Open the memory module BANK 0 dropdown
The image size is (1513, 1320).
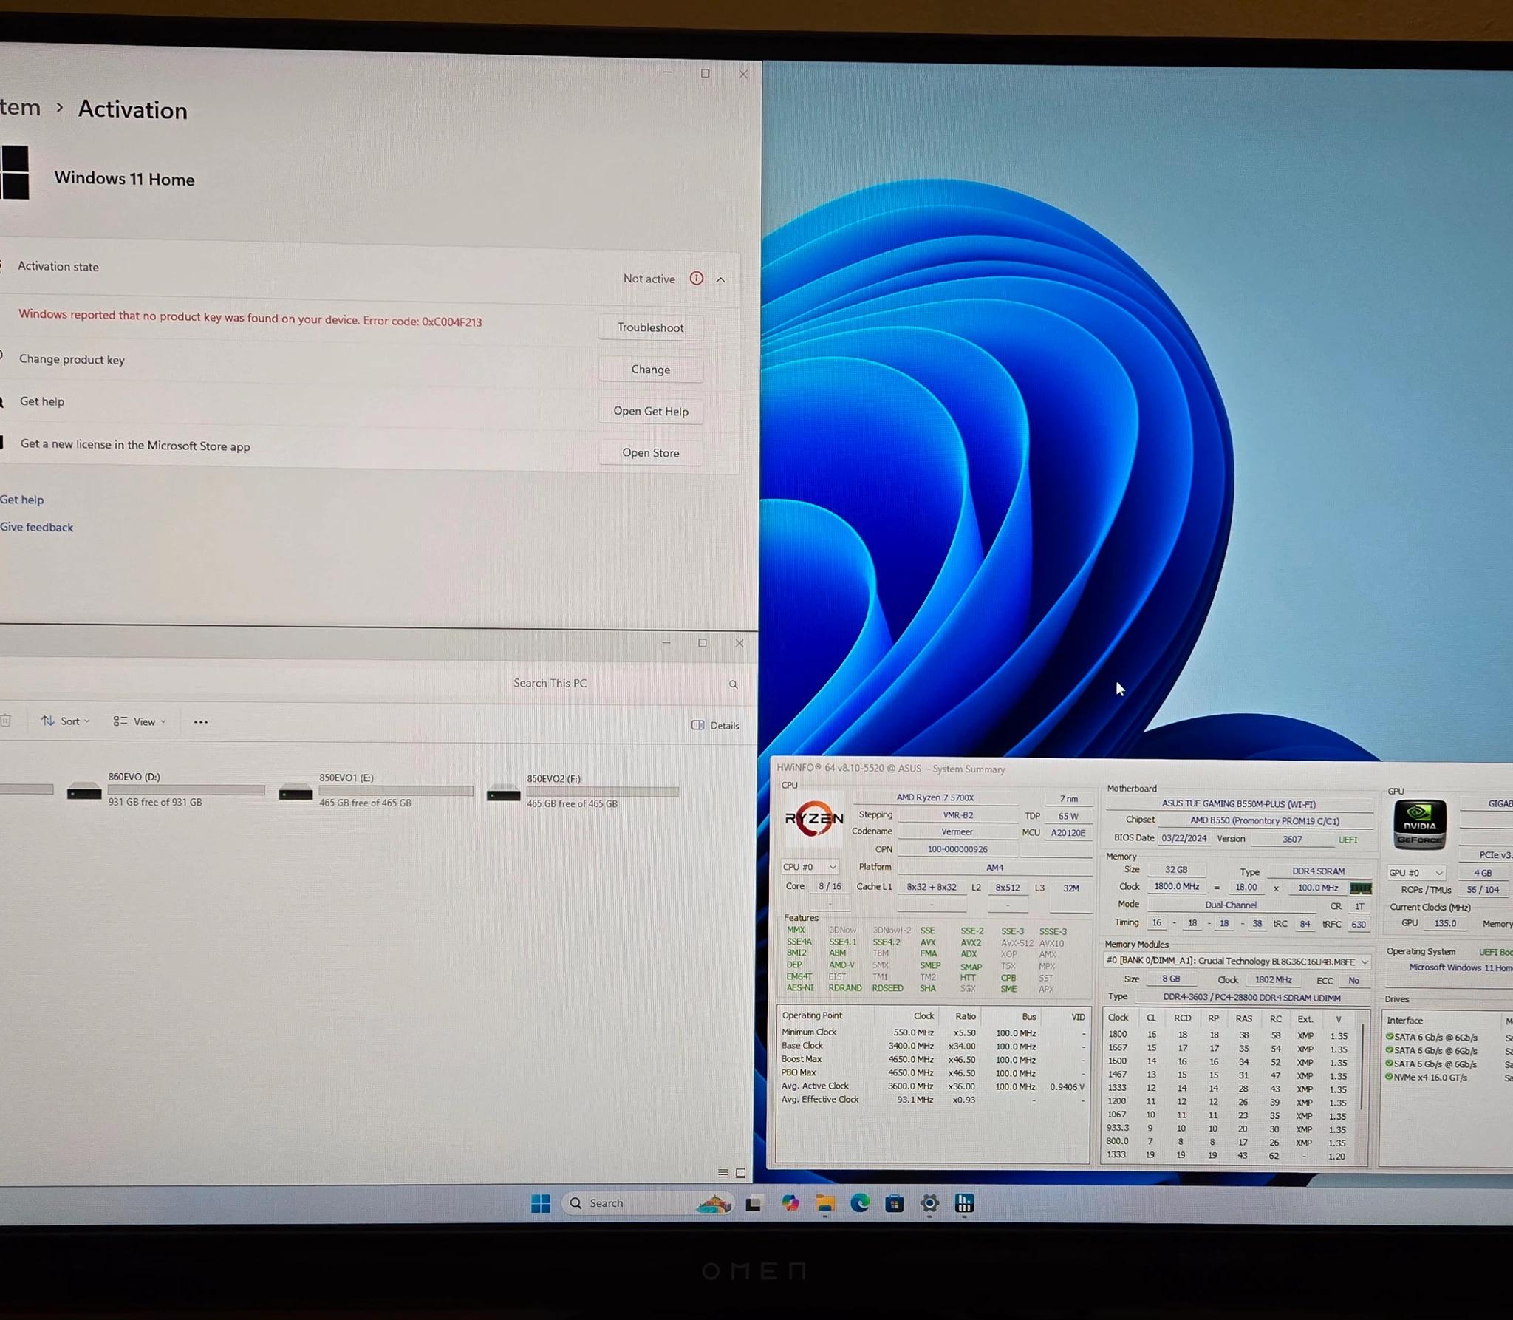point(1237,962)
